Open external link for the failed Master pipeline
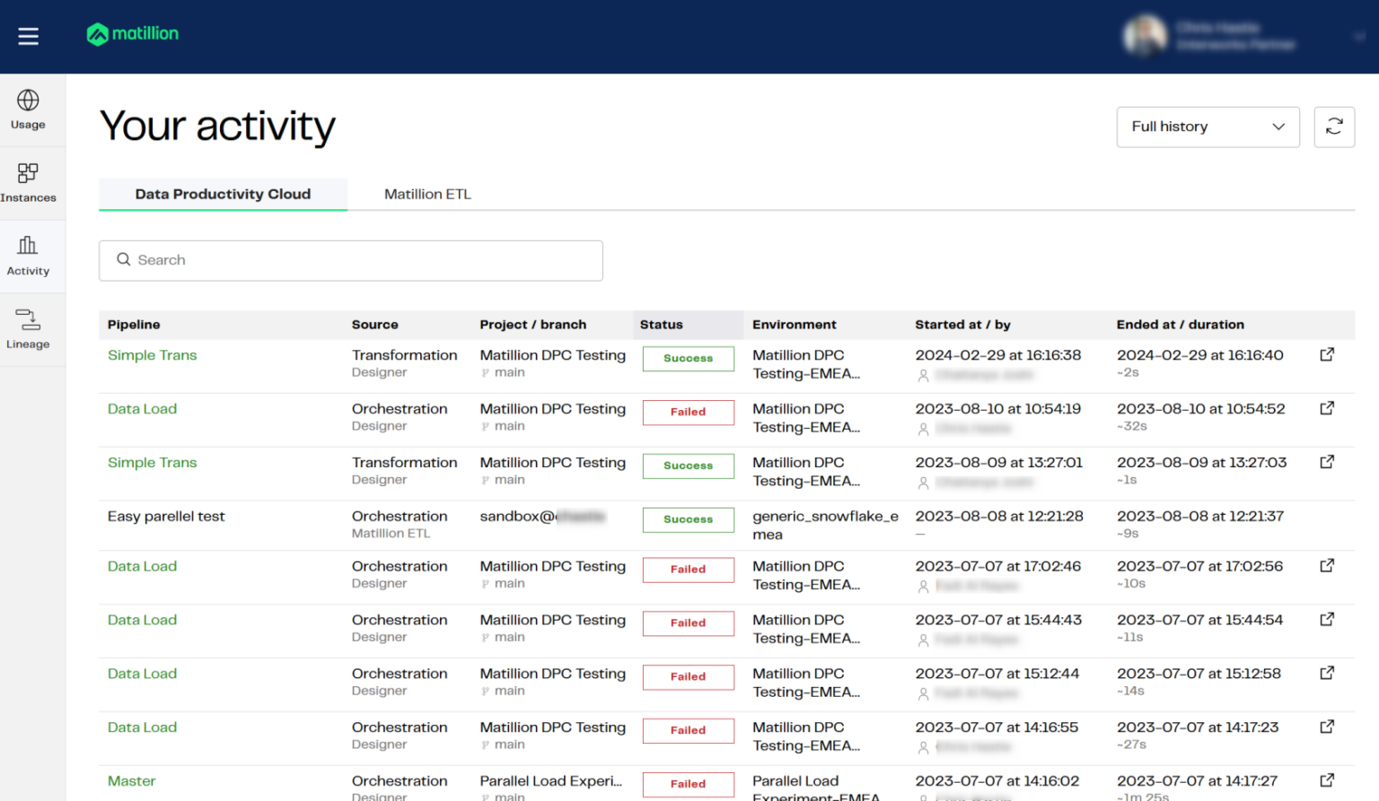 [1327, 779]
